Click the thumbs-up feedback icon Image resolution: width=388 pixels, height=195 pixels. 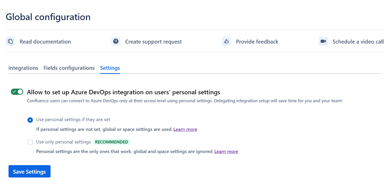pos(227,41)
